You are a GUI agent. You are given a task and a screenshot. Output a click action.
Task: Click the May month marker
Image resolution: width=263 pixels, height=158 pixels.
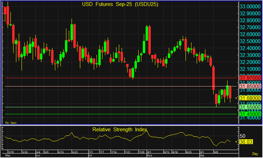pos(8,156)
